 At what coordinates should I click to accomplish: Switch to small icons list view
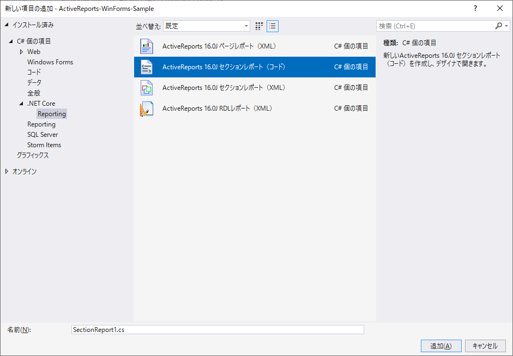point(273,26)
